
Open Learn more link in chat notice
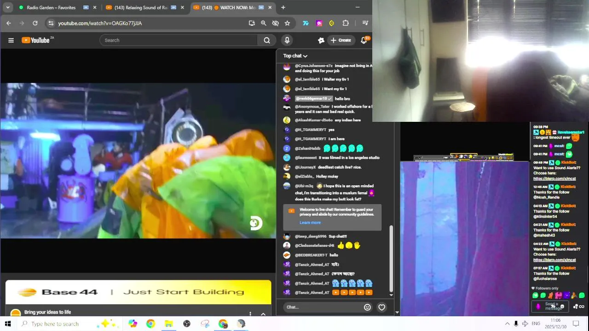pyautogui.click(x=310, y=223)
